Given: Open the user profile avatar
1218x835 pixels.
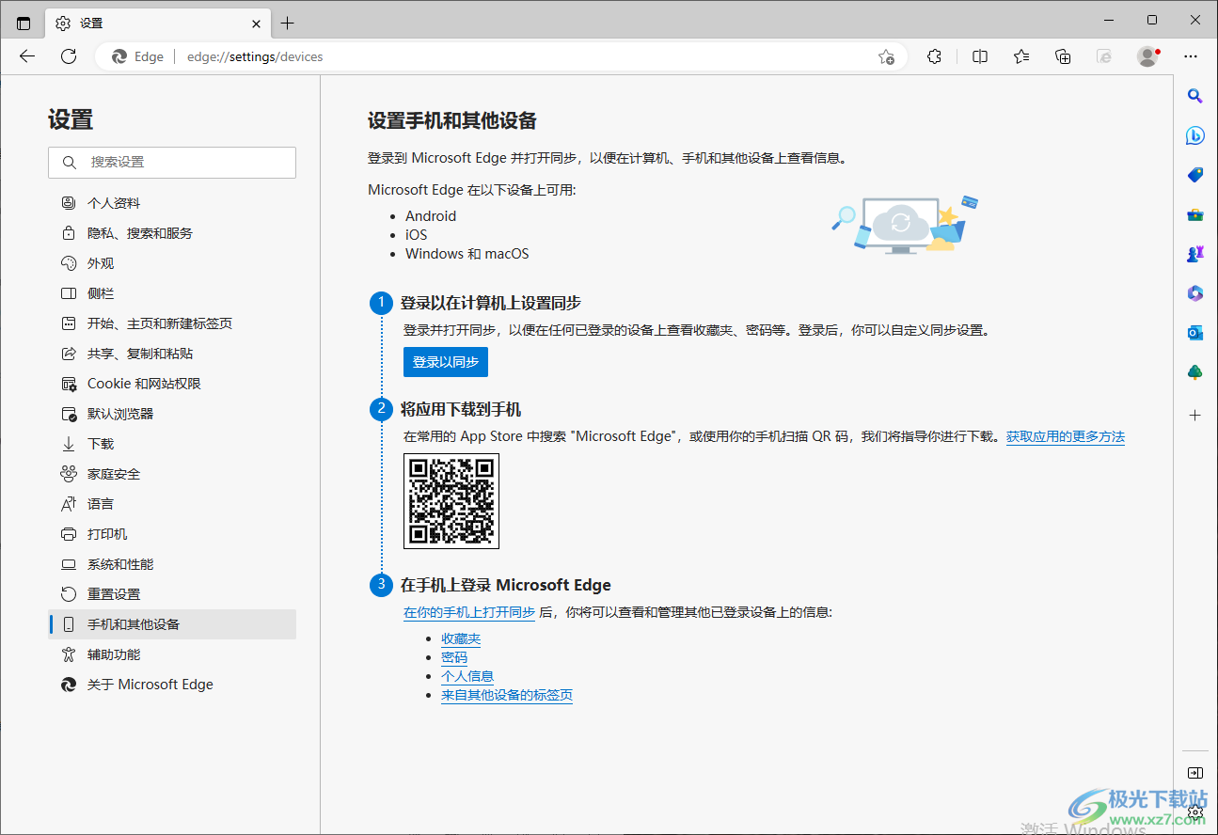Looking at the screenshot, I should [x=1148, y=56].
